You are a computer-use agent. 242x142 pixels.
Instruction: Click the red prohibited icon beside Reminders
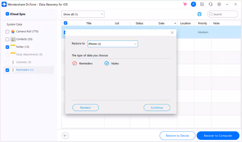[75, 63]
